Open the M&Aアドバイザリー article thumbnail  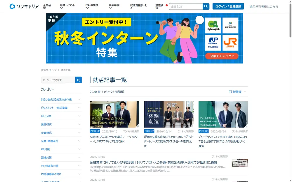pyautogui.click(x=223, y=114)
